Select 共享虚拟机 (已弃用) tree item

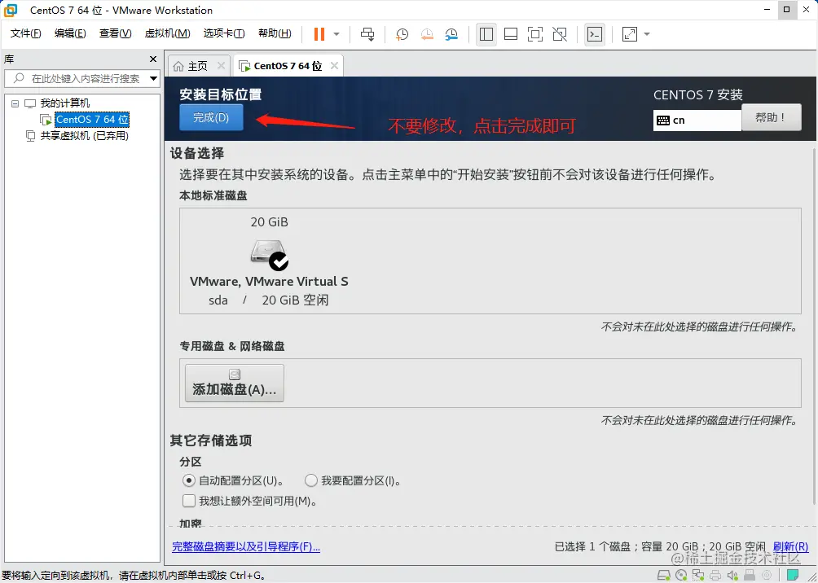(84, 136)
